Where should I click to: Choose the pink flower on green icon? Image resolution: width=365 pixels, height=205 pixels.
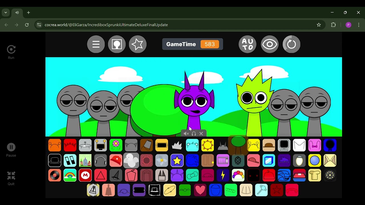pos(116,145)
